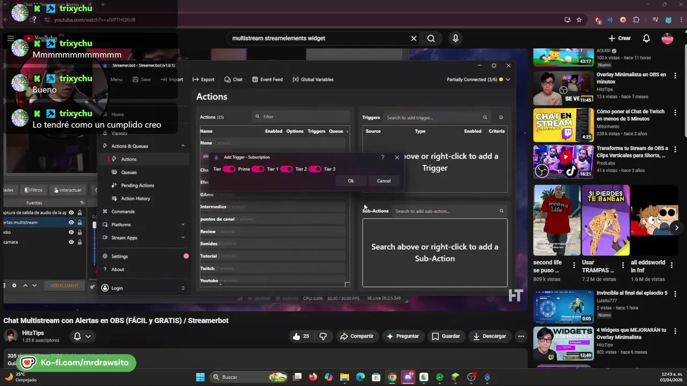
Task: Click the Filter actions field
Action: [x=301, y=117]
